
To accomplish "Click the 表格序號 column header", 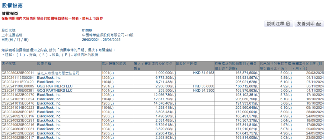I will tap(8, 64).
